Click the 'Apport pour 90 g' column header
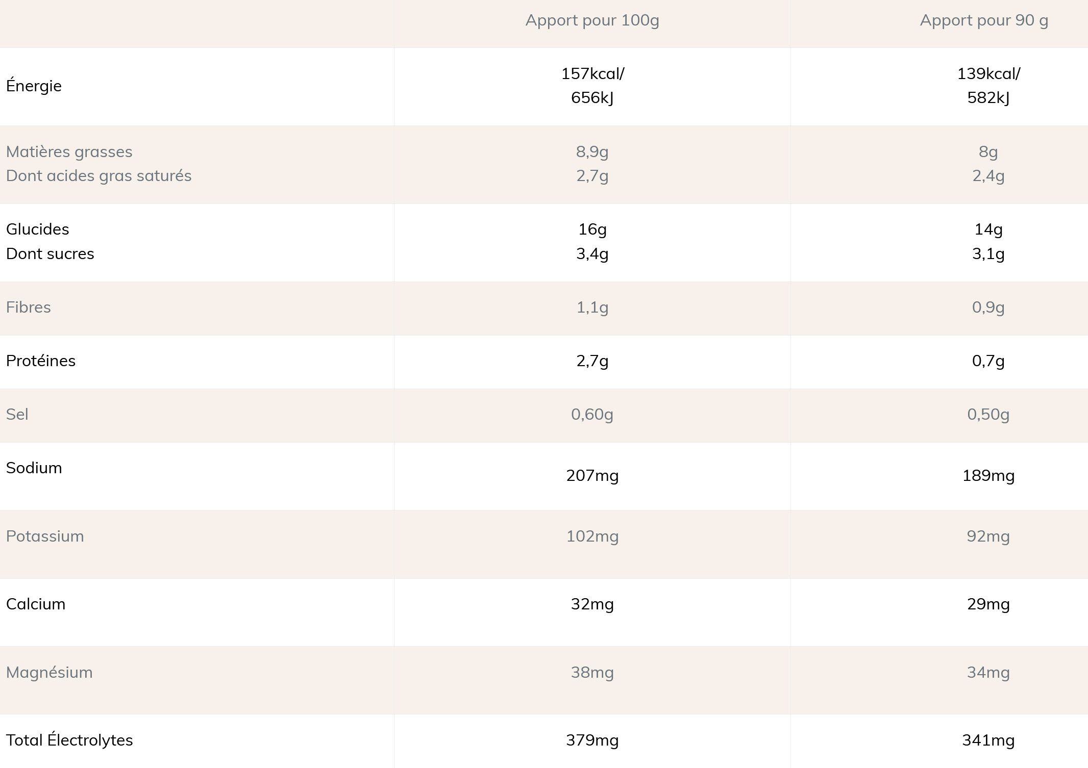The width and height of the screenshot is (1088, 768). [983, 20]
